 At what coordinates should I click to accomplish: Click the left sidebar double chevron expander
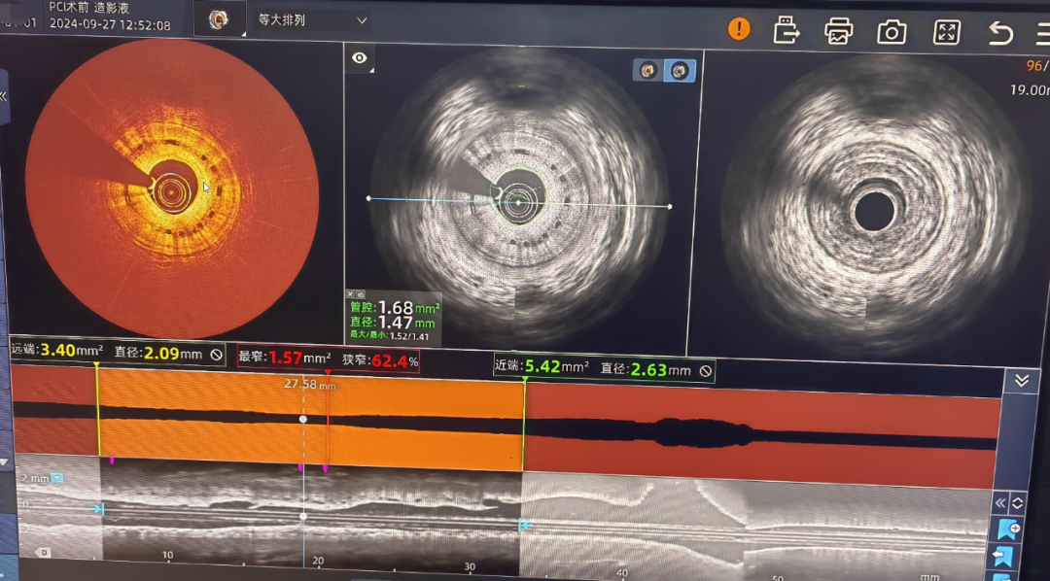(x=3, y=96)
